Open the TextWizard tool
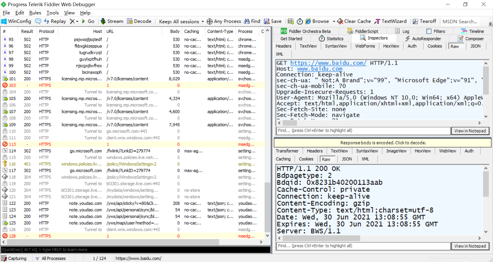 point(390,21)
